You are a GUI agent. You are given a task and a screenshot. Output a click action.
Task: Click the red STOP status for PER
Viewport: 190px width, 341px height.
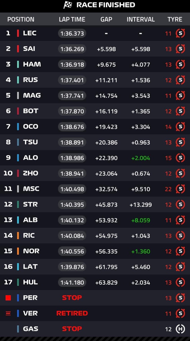coord(72,298)
